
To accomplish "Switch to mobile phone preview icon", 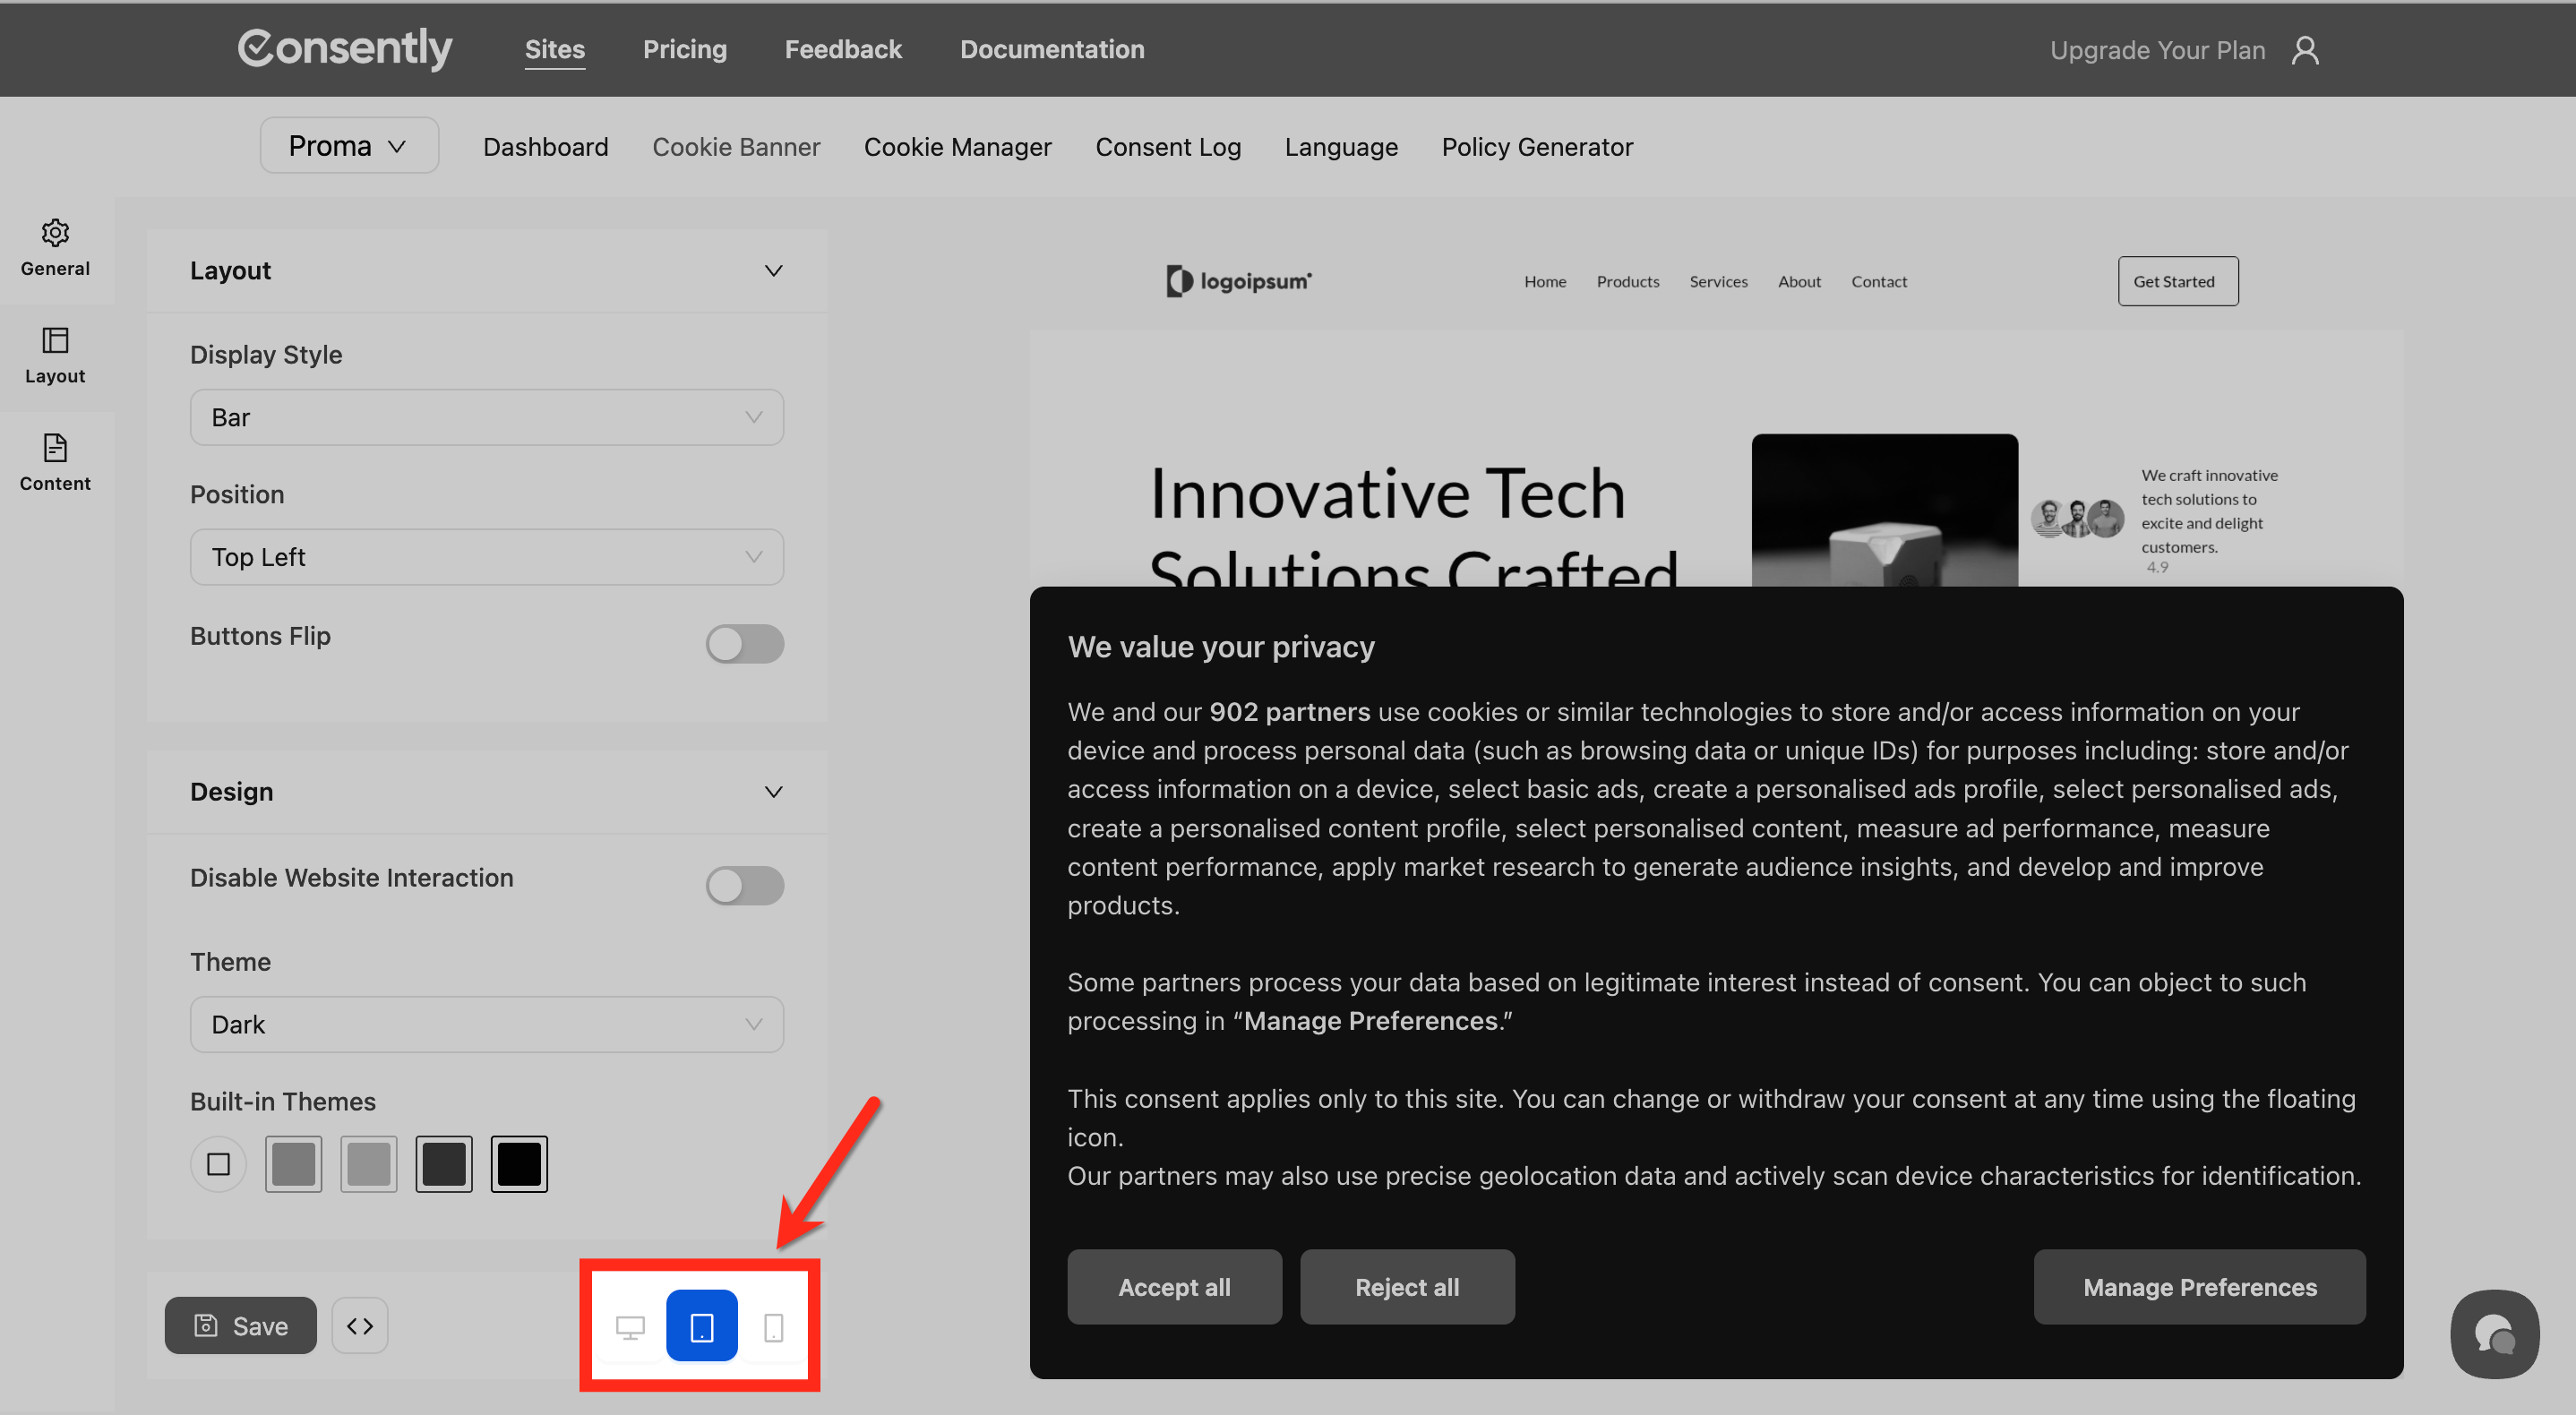I will pos(773,1326).
